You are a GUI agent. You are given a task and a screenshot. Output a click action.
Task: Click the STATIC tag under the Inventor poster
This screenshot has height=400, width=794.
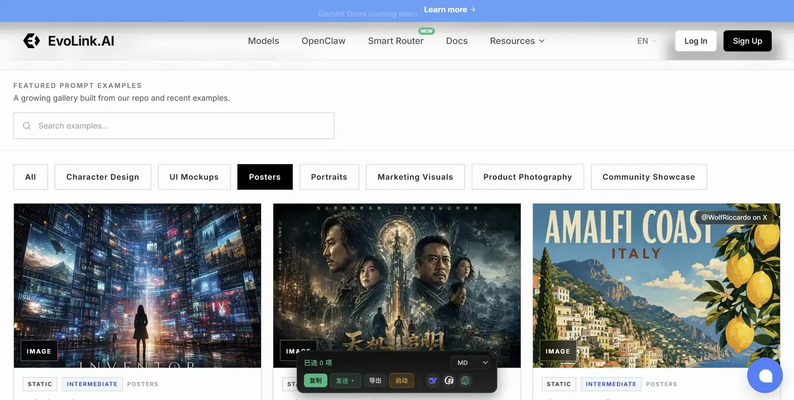coord(40,384)
